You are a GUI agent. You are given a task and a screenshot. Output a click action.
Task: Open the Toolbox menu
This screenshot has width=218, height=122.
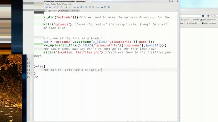tap(53, 4)
